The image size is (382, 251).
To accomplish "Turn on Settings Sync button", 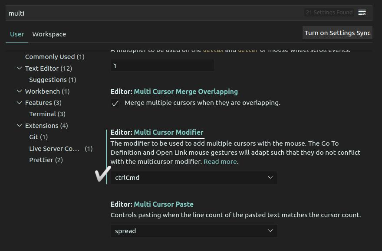I will pos(337,33).
